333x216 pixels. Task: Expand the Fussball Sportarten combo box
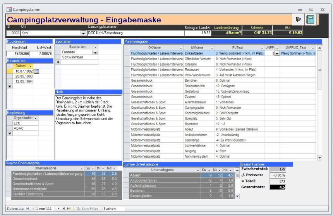[x=95, y=52]
